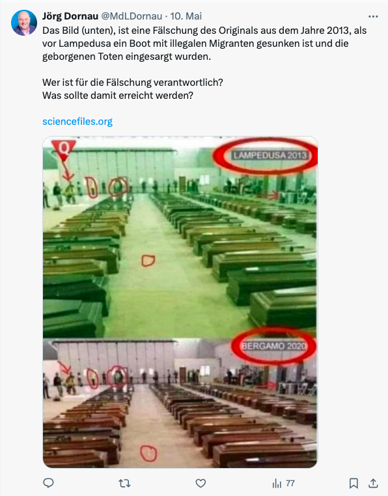Click the tweet text about Lampedusa boat
Viewport: 388px width, 496px height.
tap(204, 44)
